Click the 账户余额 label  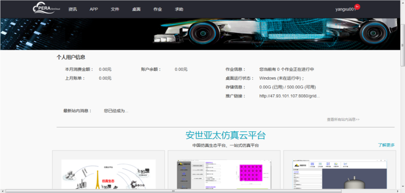click(x=151, y=69)
